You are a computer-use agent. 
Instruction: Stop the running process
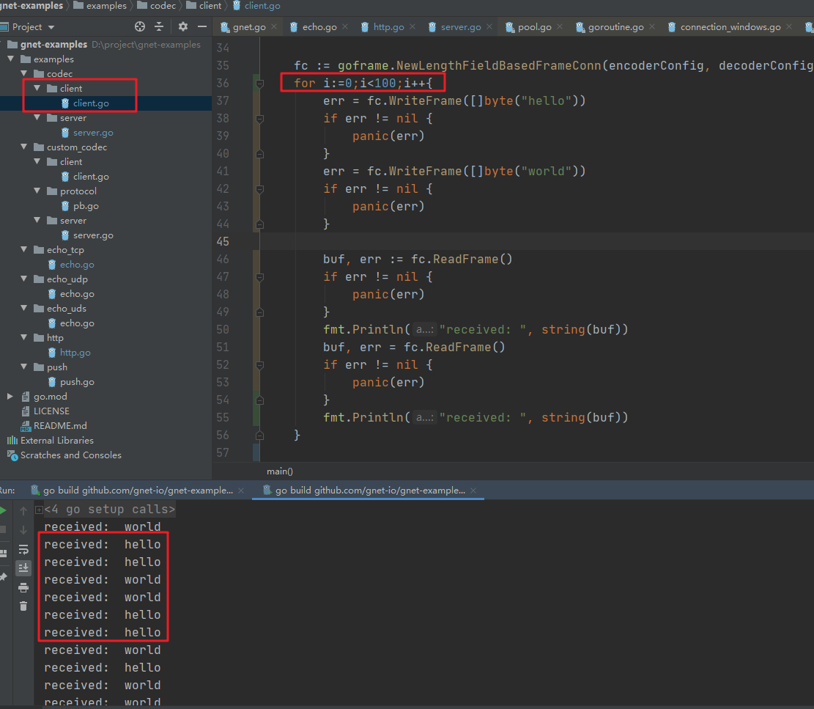pos(4,529)
